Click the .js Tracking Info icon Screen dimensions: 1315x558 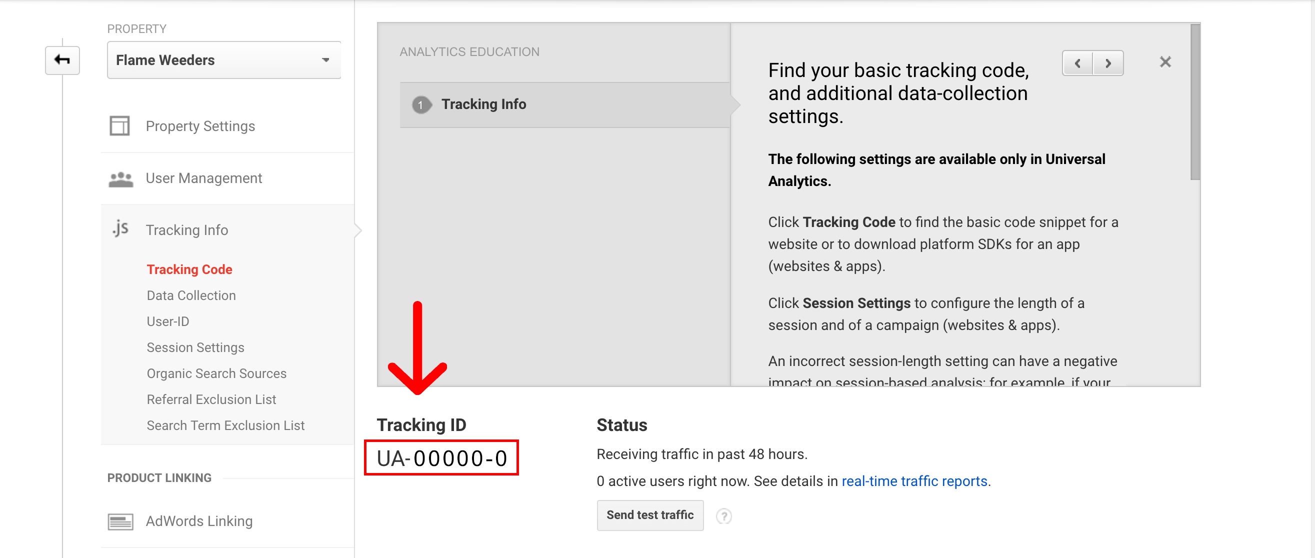pos(120,229)
